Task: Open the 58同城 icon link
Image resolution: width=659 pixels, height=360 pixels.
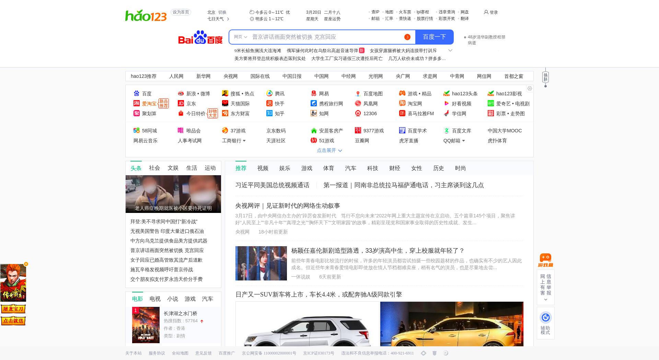Action: tap(137, 131)
